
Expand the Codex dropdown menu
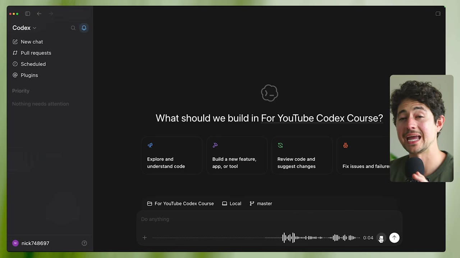pos(24,28)
